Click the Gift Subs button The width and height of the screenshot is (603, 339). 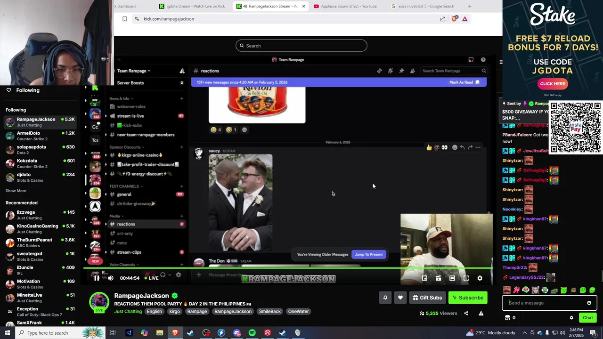click(427, 298)
